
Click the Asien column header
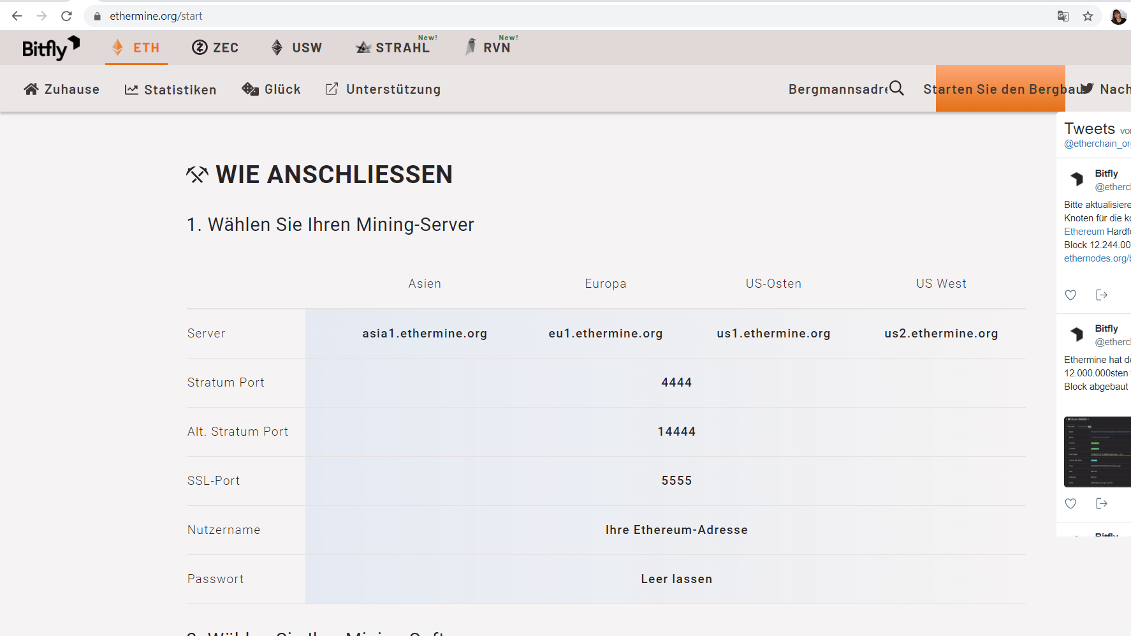pos(425,284)
